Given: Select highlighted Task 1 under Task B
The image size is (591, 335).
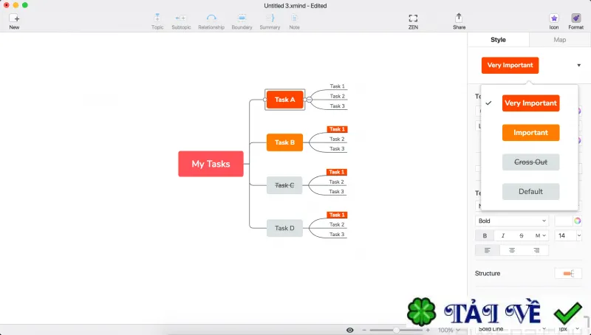Looking at the screenshot, I should click(x=337, y=129).
